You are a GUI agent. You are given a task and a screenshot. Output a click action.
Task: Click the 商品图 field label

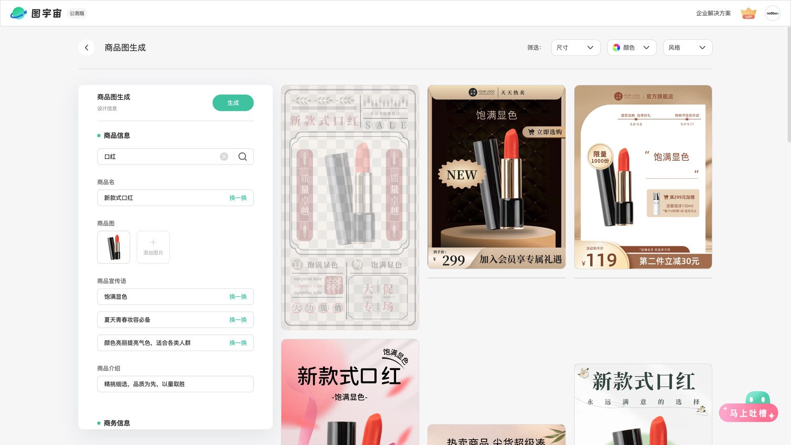tap(106, 224)
